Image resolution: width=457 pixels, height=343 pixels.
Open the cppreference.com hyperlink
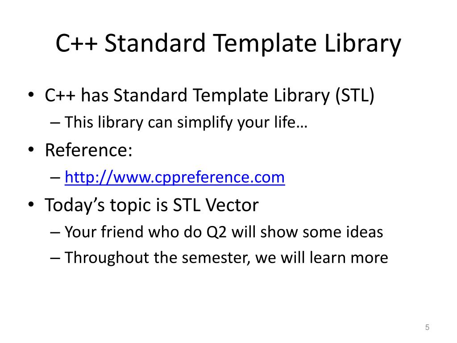coord(174,177)
